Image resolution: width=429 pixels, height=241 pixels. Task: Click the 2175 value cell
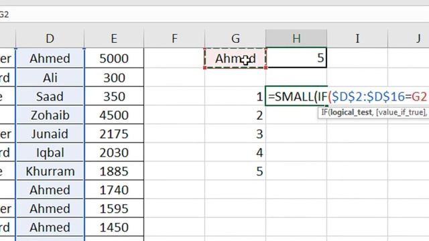[114, 134]
